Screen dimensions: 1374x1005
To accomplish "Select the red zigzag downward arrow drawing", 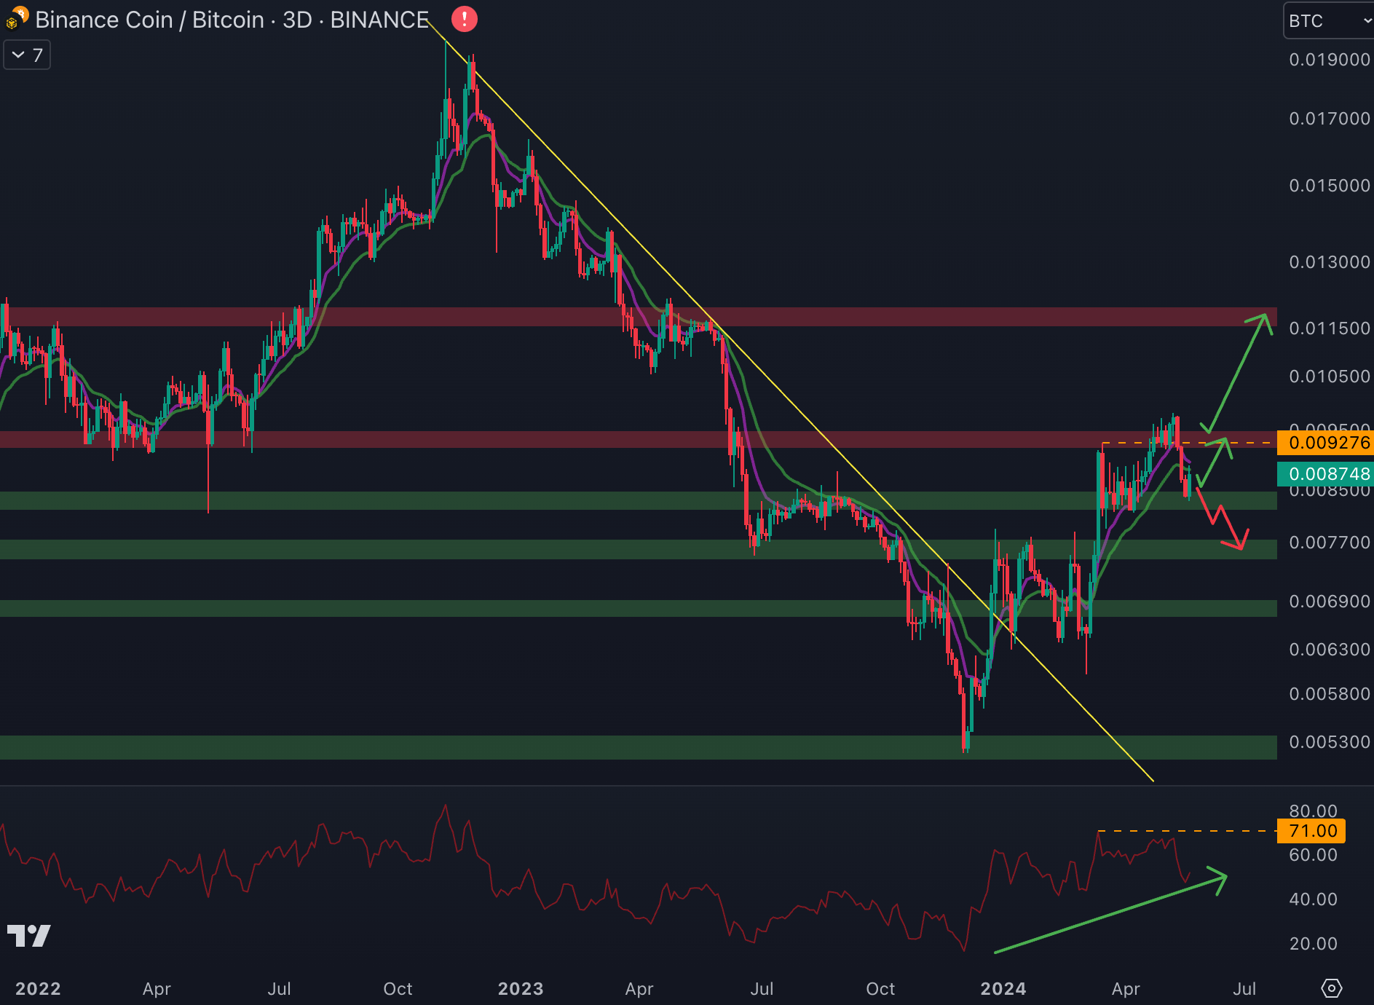I will 1222,519.
